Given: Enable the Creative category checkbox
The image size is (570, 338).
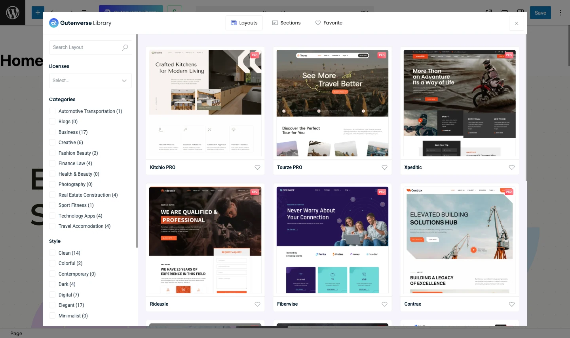Looking at the screenshot, I should click(x=52, y=143).
